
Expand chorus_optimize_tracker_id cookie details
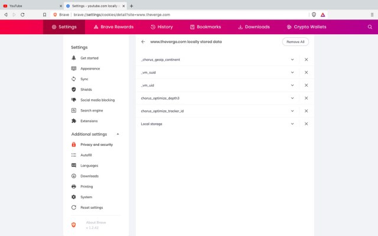point(292,111)
